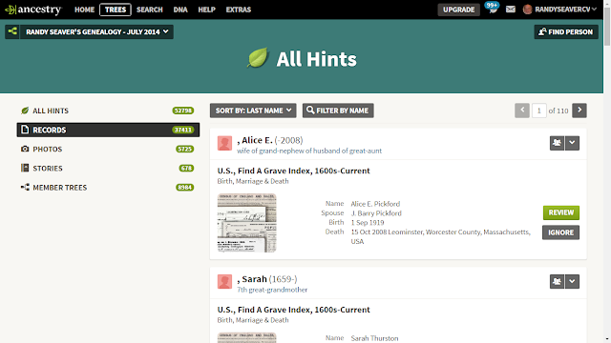
Task: Go to previous page of hints
Action: coord(522,111)
